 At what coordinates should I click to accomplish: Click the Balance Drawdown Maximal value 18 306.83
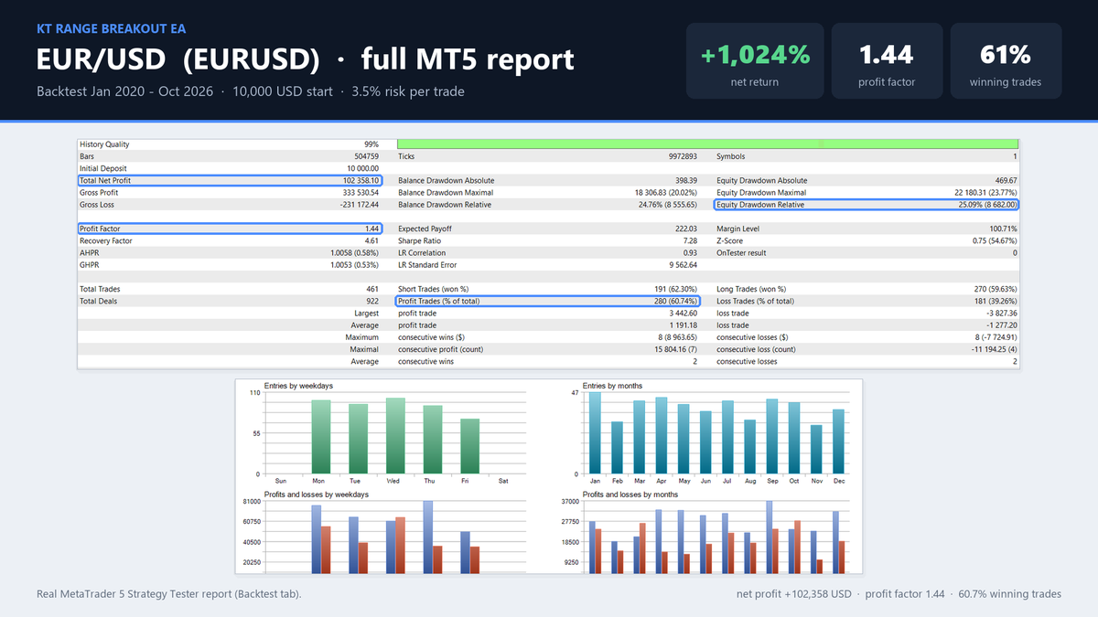coord(666,193)
